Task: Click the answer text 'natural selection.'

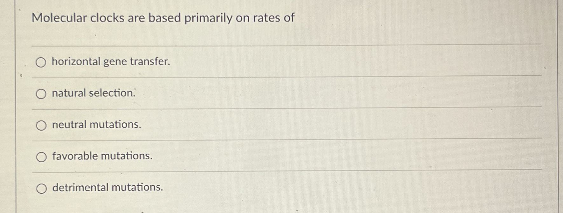Action: [94, 93]
